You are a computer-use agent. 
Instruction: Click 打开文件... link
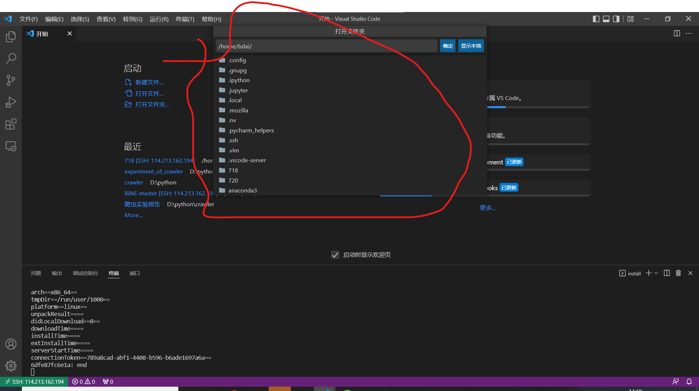point(144,93)
